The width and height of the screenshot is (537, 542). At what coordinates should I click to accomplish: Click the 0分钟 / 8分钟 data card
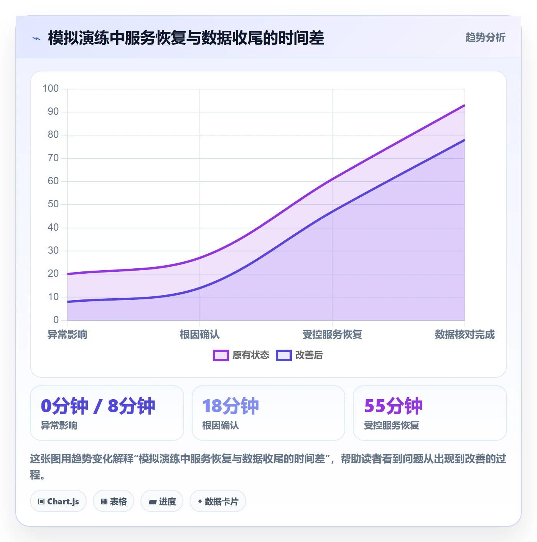click(107, 413)
